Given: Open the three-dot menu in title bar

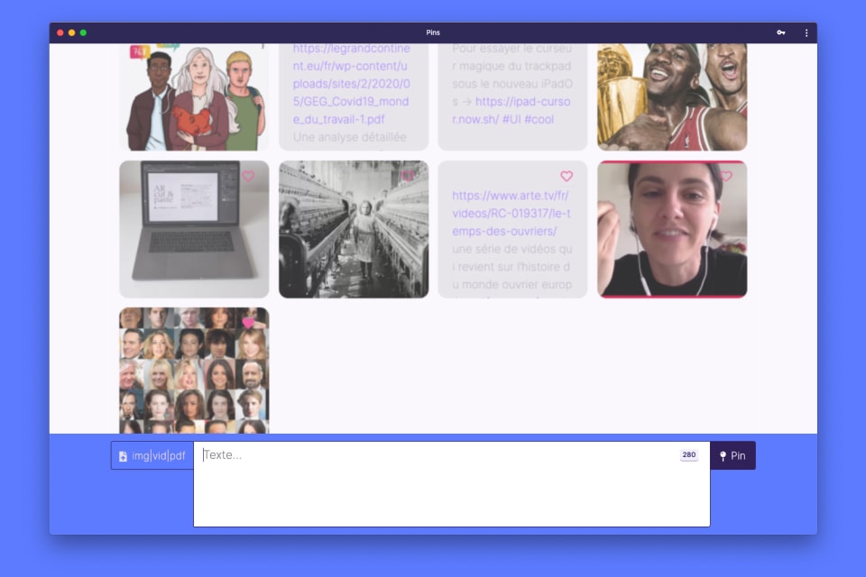Looking at the screenshot, I should tap(806, 32).
